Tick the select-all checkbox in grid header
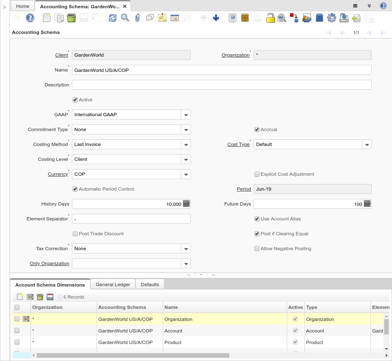392x361 pixels. (17, 307)
